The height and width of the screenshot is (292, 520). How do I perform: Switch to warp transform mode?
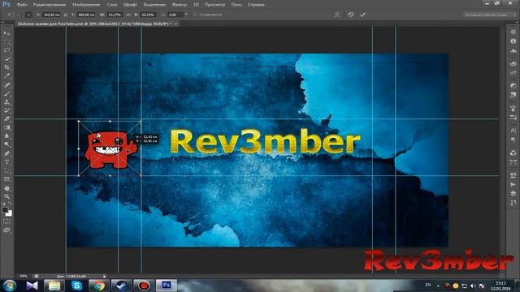point(337,15)
